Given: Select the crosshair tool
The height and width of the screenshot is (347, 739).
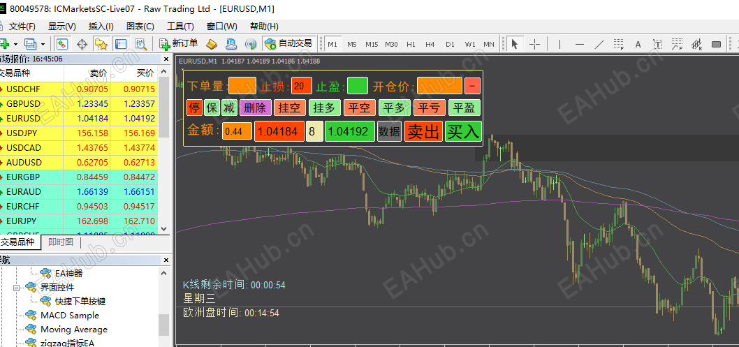Looking at the screenshot, I should [x=534, y=44].
